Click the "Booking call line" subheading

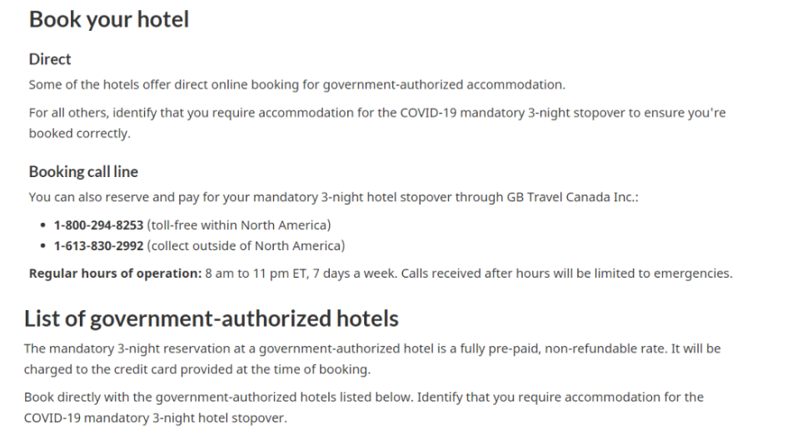(x=83, y=172)
